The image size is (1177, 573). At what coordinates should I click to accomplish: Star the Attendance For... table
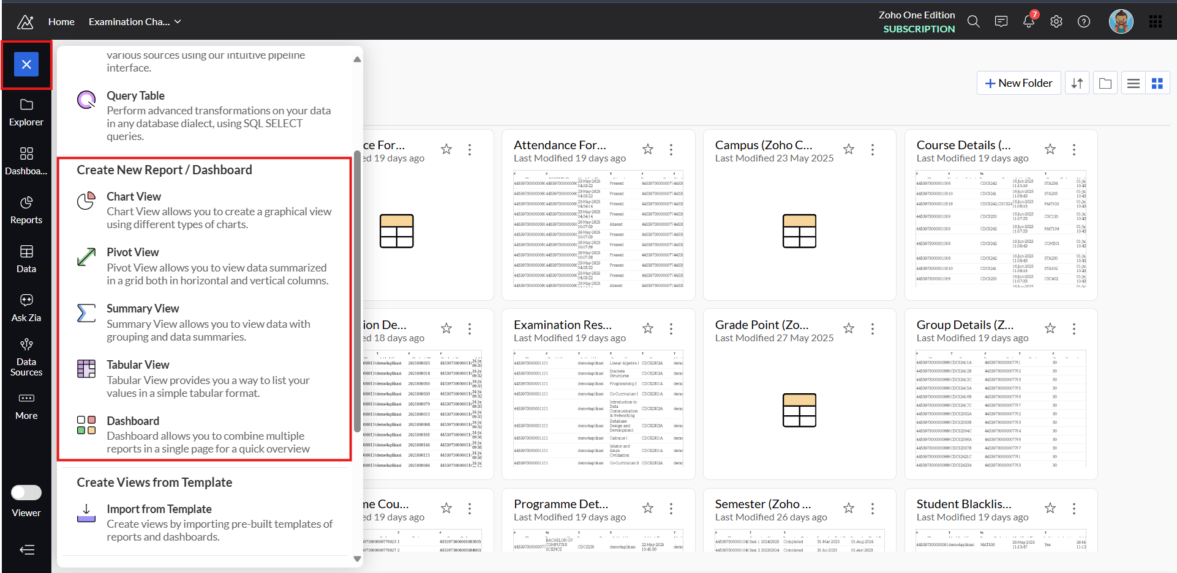(x=648, y=149)
